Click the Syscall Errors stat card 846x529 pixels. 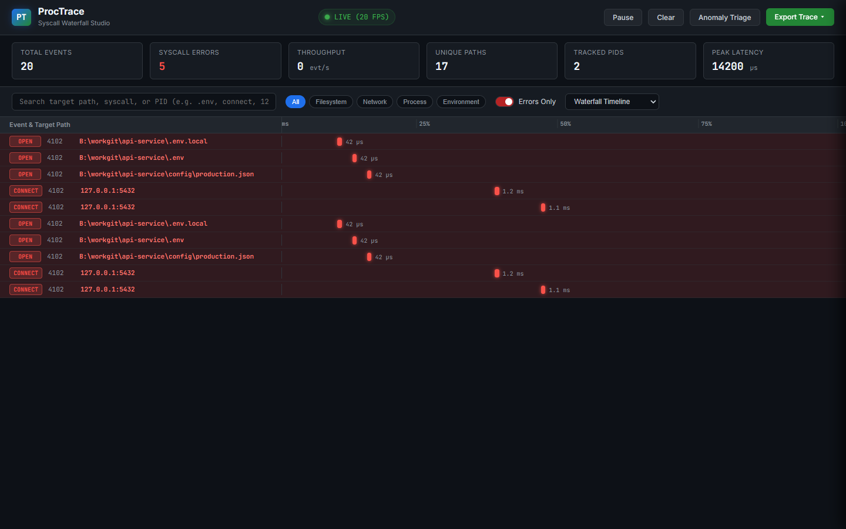click(x=216, y=61)
